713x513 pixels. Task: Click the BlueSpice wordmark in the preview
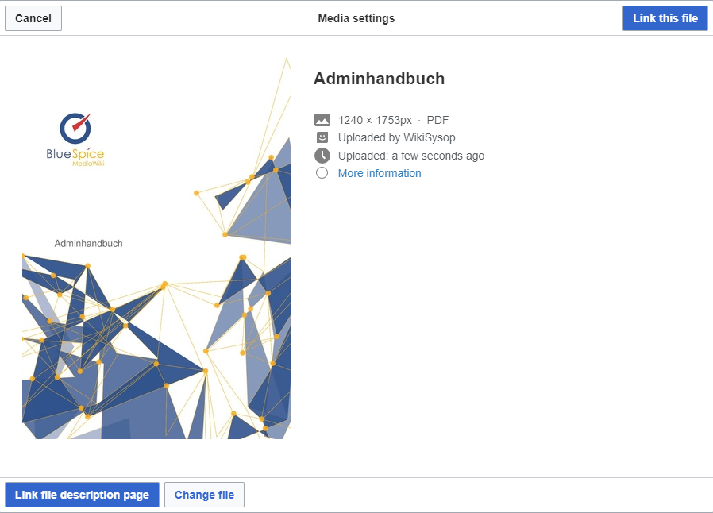pyautogui.click(x=75, y=154)
